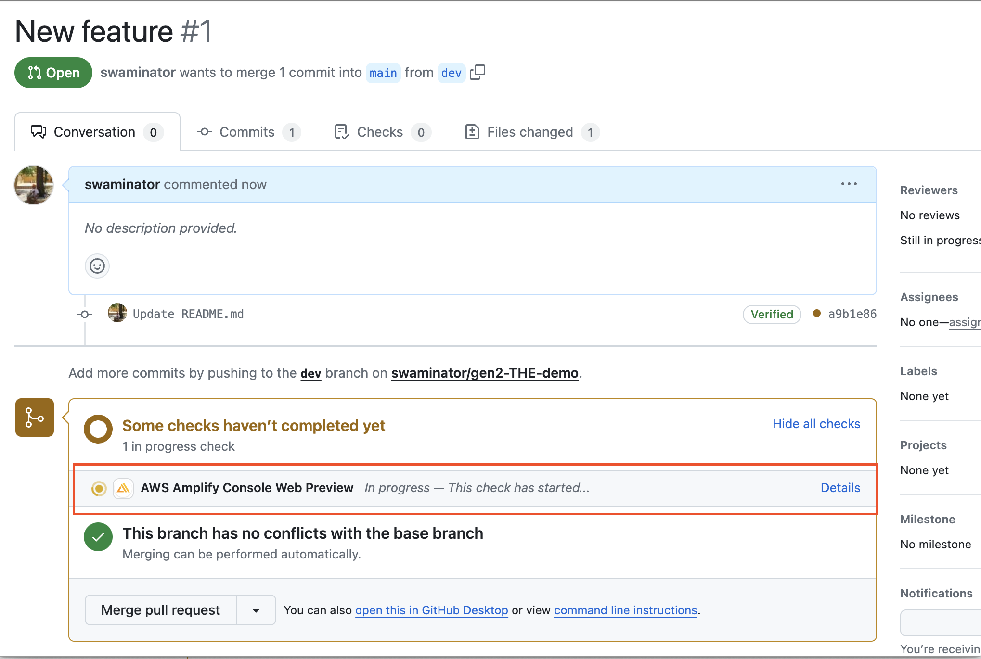Open the comment options ellipsis menu

[849, 184]
